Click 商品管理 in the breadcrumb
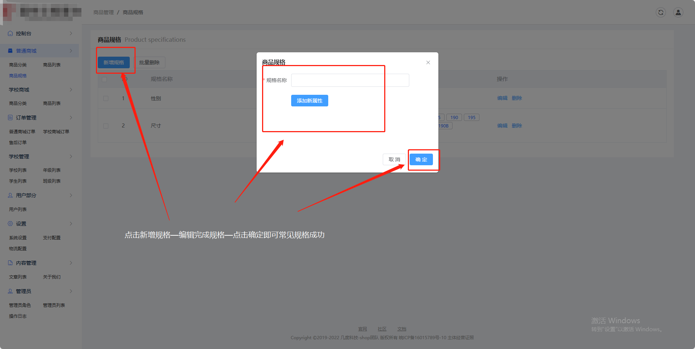 tap(104, 12)
